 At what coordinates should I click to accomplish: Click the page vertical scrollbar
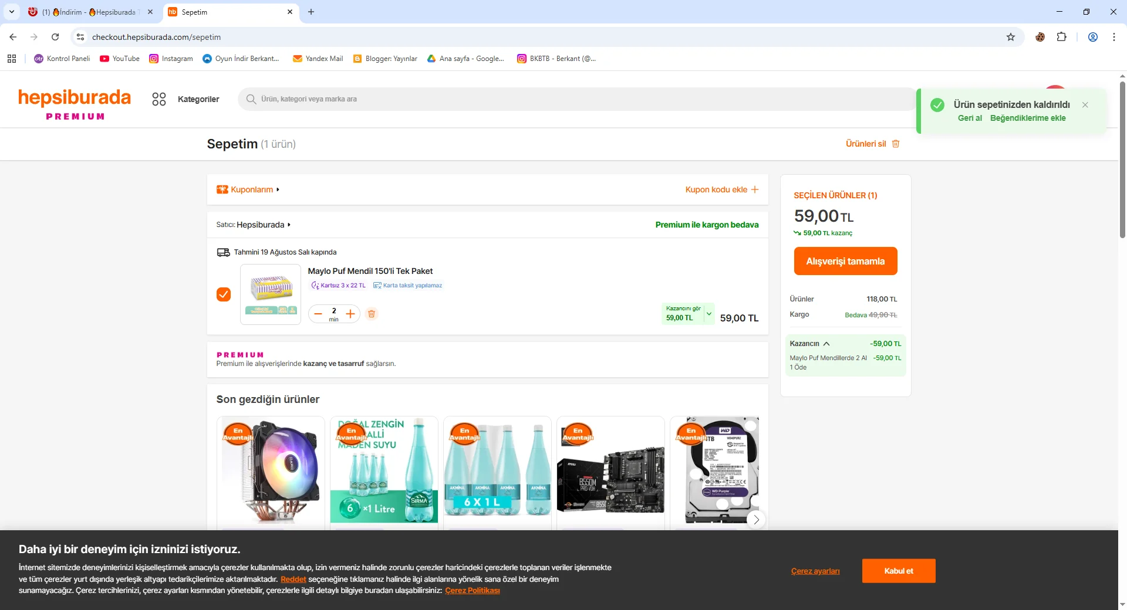pyautogui.click(x=1122, y=158)
